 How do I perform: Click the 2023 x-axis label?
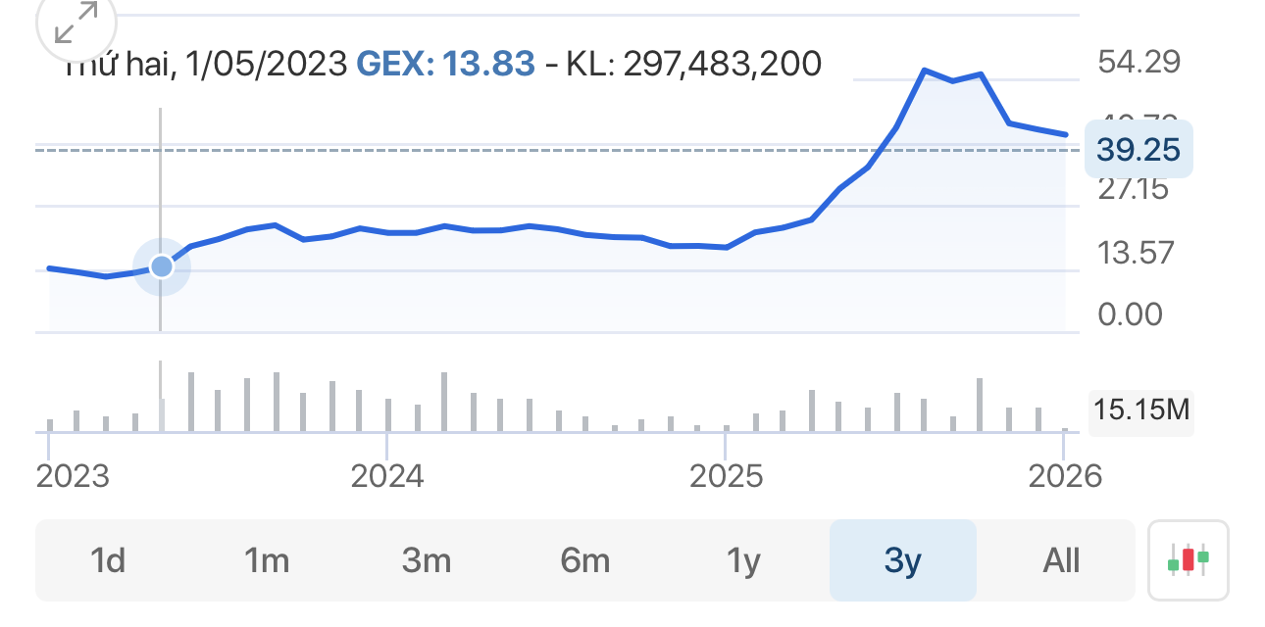click(73, 477)
